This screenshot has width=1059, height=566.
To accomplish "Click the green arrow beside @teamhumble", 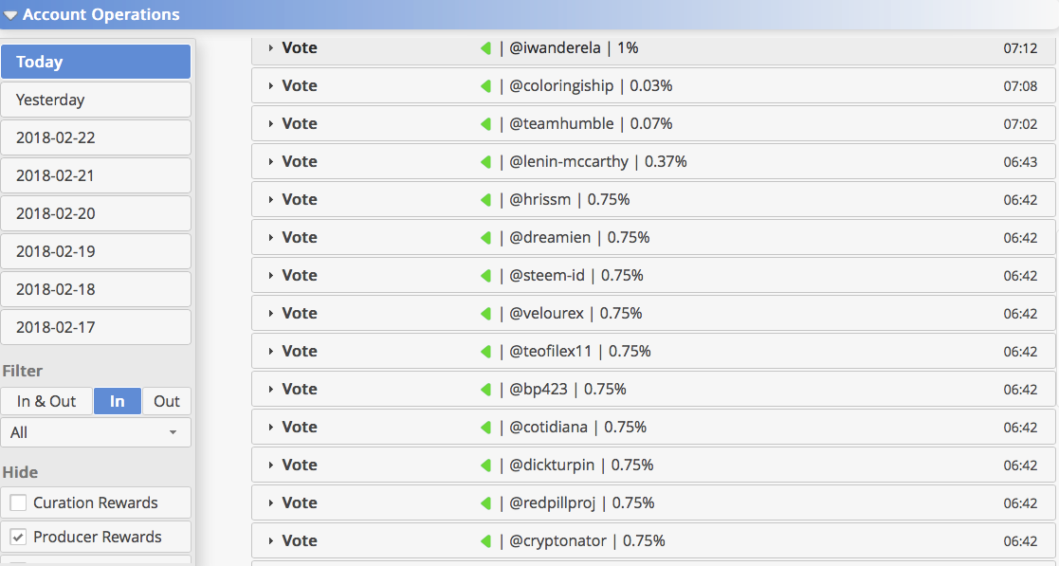I will pyautogui.click(x=484, y=123).
